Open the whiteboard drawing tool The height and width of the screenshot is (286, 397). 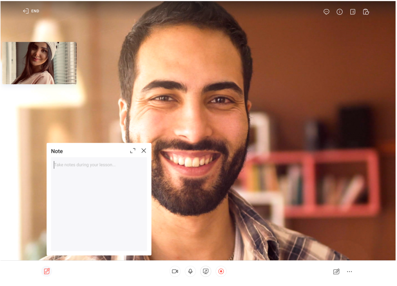tap(336, 271)
